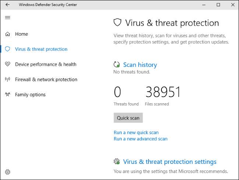Open settings via gear icon
239x180 pixels.
8,172
